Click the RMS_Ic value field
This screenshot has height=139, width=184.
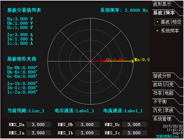[x=134, y=133]
